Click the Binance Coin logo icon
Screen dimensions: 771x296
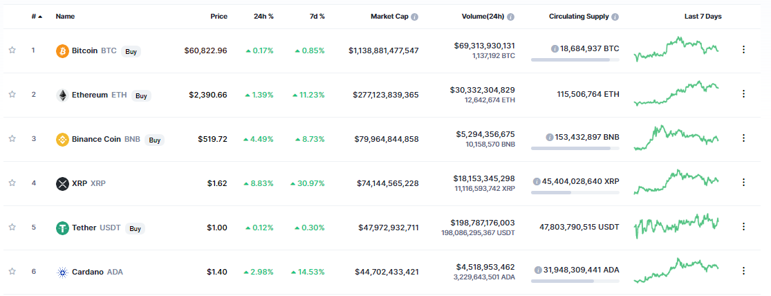(x=62, y=140)
